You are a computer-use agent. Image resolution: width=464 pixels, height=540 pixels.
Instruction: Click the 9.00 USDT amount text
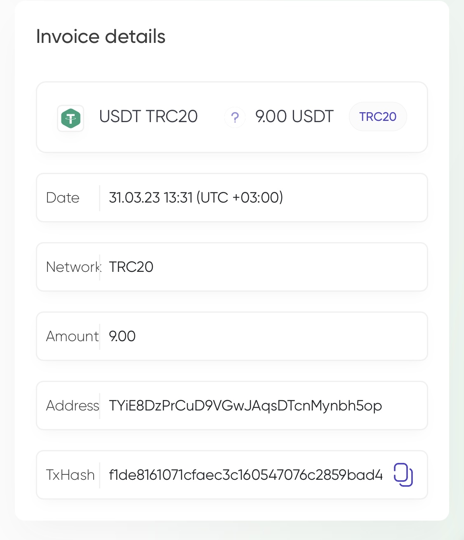[x=294, y=117]
